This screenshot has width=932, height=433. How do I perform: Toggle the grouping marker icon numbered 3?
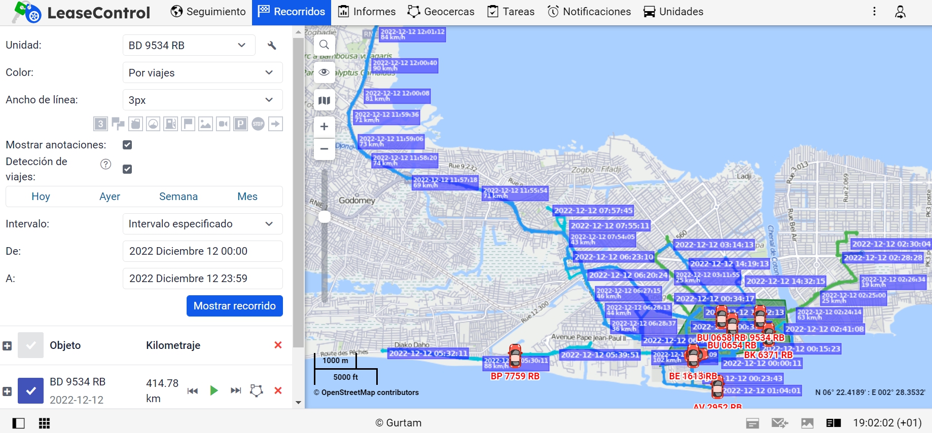[100, 124]
